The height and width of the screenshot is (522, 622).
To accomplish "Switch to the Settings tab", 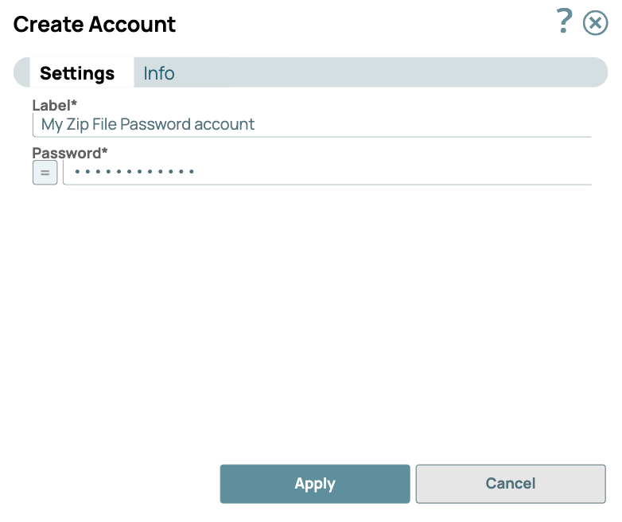I will click(77, 73).
